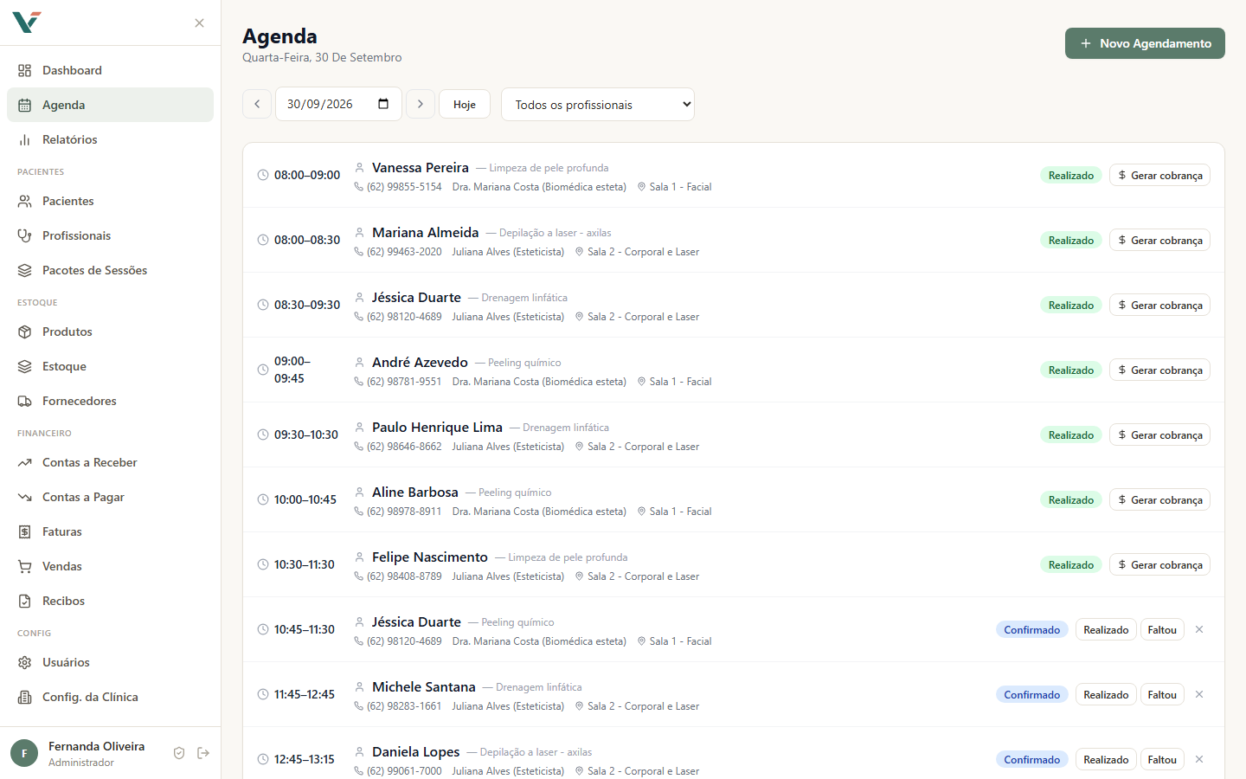
Task: Cancel Jéssica Duarte's 10:45 appointment with X
Action: (x=1199, y=629)
